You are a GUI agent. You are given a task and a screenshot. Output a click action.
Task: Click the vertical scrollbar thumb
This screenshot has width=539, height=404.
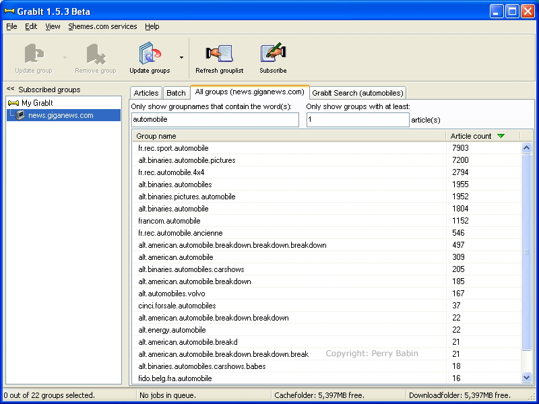pyautogui.click(x=527, y=252)
